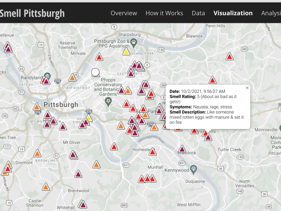Click the red triangle near route 380 top right
Image resolution: width=281 pixels, height=211 pixels.
point(230,56)
